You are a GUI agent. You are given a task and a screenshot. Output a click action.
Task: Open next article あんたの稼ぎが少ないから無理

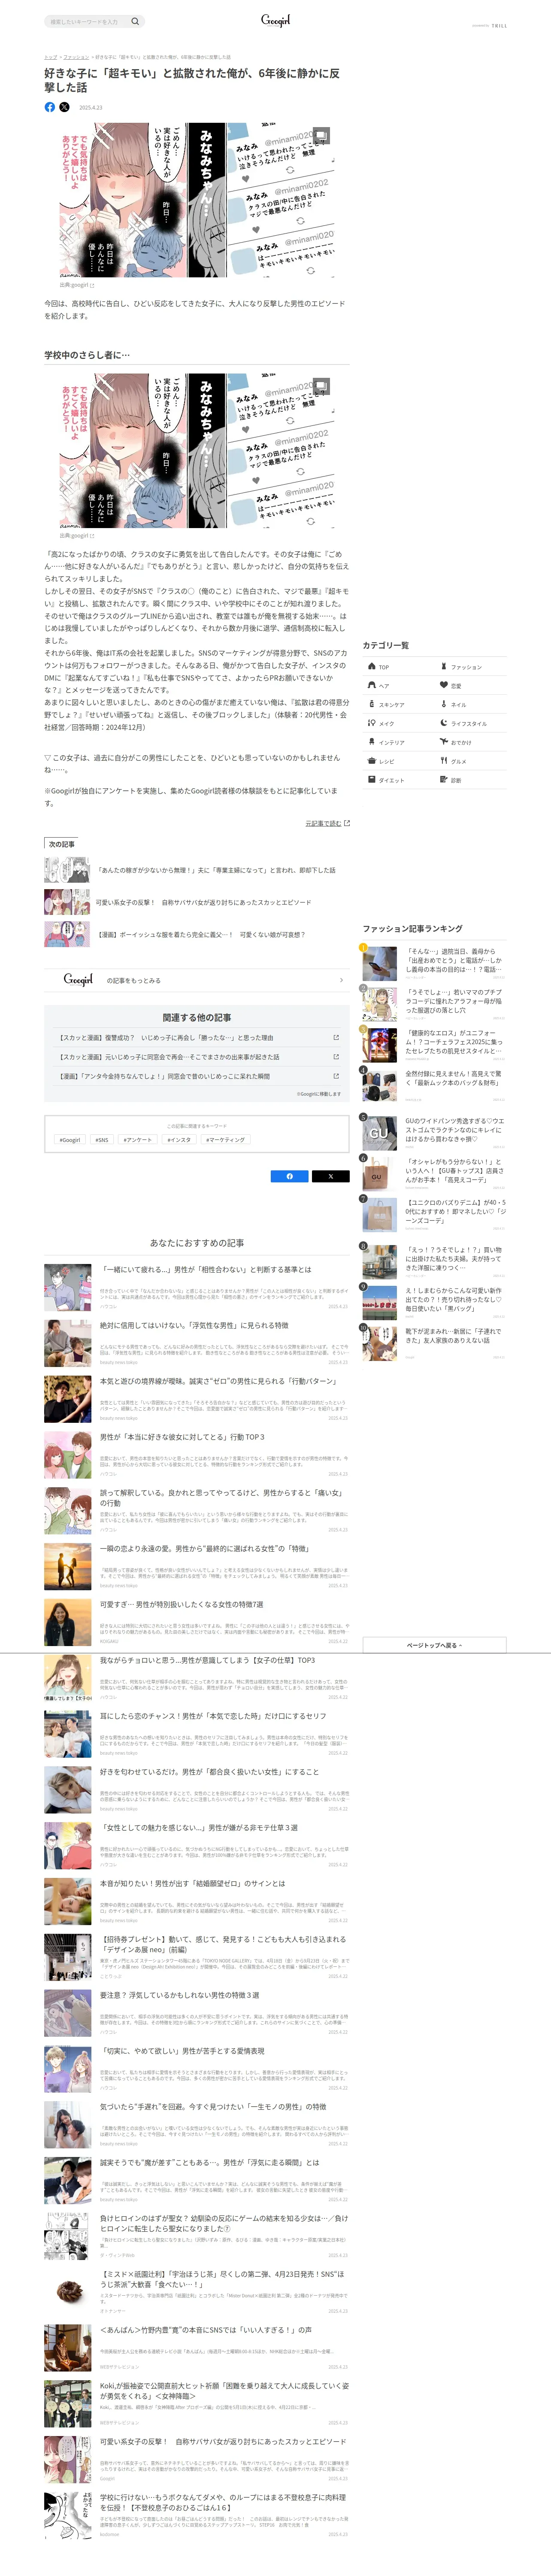pos(216,870)
